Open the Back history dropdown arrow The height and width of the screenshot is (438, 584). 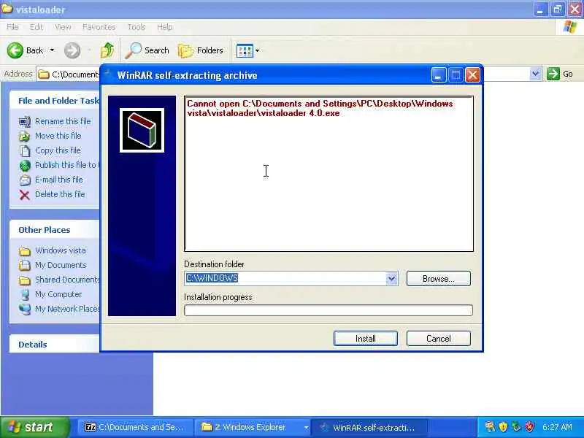click(x=52, y=50)
